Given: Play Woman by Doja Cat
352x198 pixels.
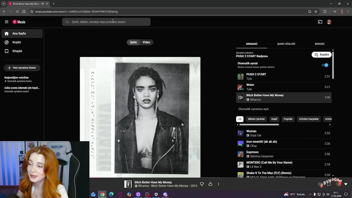Looking at the screenshot, I should pyautogui.click(x=284, y=133).
